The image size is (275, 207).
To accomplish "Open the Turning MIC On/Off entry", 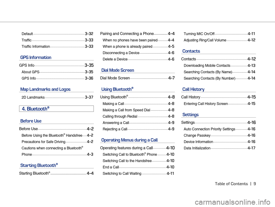I will 199,34.
